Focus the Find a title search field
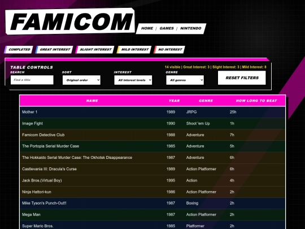 pos(32,80)
